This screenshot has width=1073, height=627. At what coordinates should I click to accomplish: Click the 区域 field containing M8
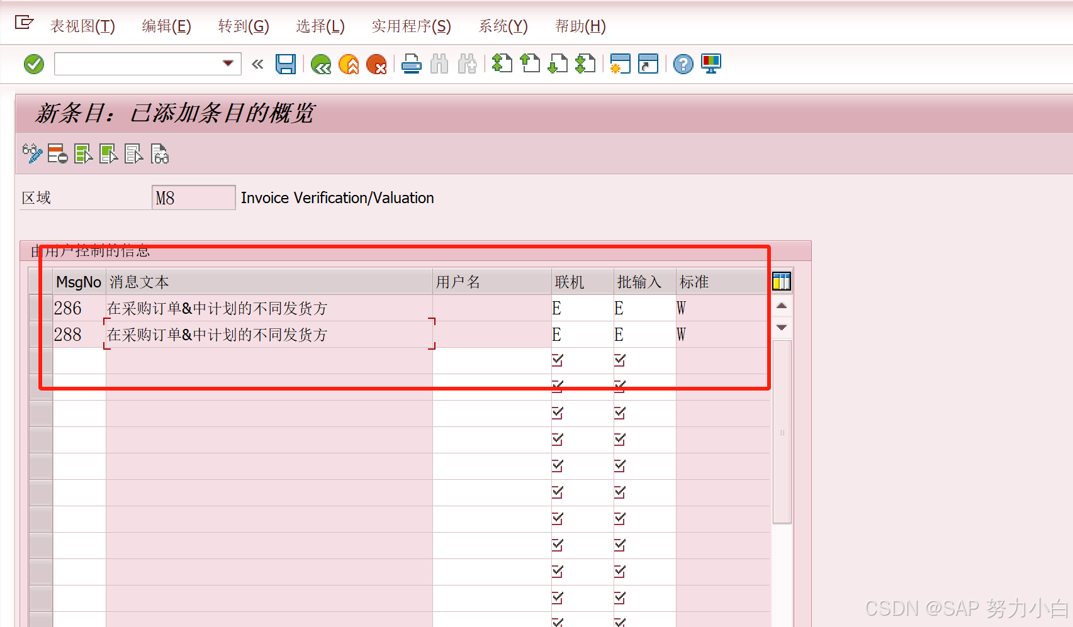(x=194, y=197)
